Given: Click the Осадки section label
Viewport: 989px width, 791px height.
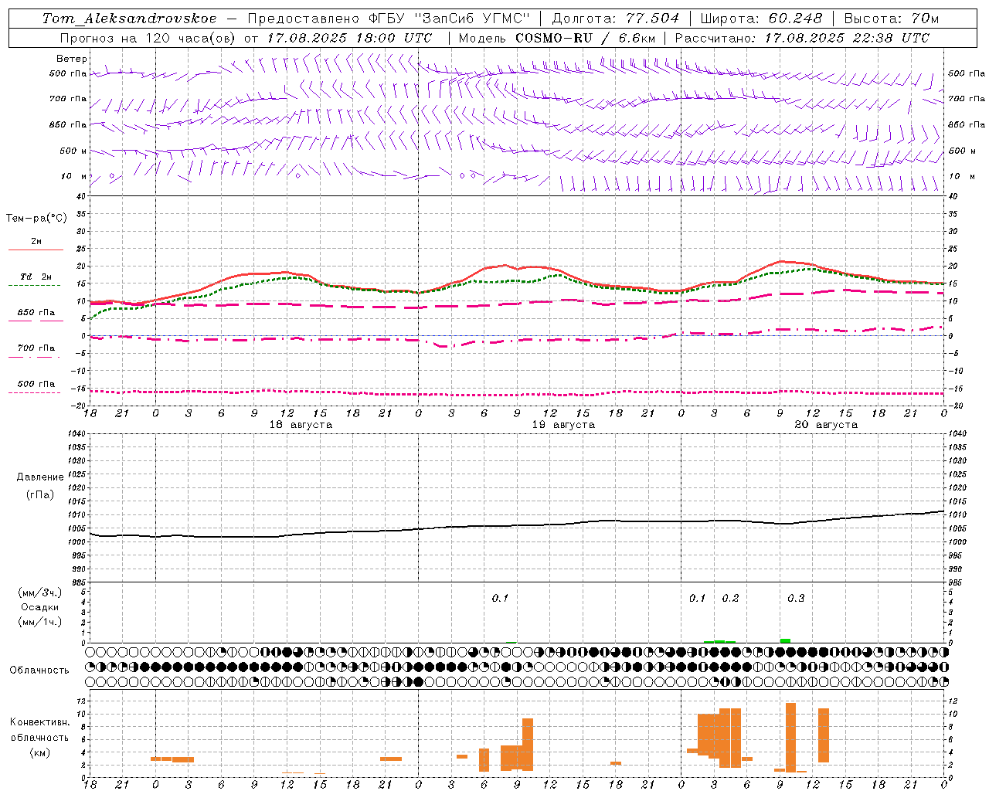Looking at the screenshot, I should (x=40, y=607).
